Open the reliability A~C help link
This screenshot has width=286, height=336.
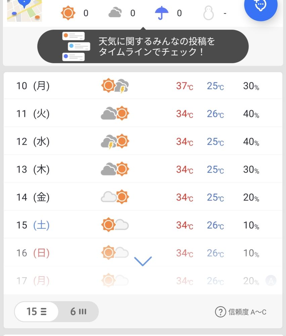click(241, 312)
